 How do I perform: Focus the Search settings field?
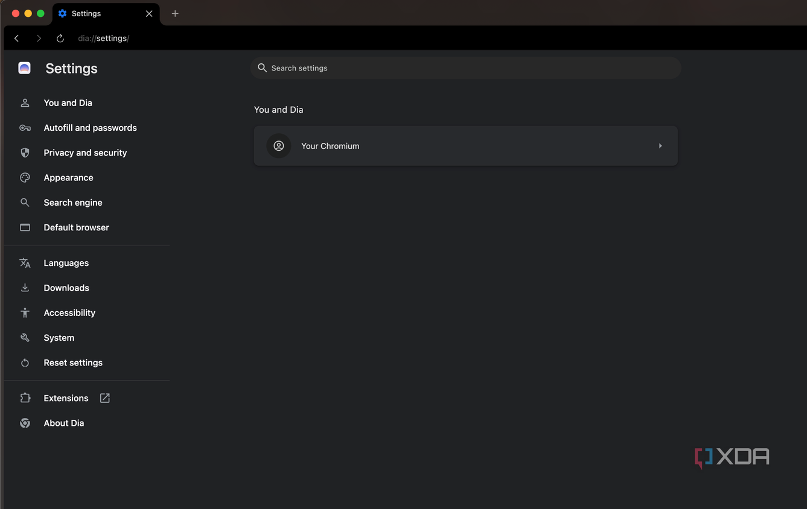click(465, 68)
